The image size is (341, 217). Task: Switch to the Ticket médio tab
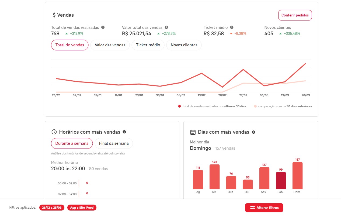(148, 45)
